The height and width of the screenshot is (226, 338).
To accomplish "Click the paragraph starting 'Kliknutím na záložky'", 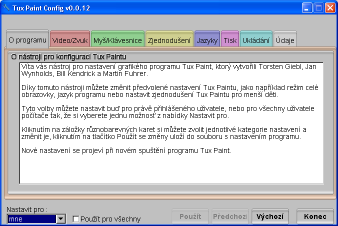I will [163, 133].
